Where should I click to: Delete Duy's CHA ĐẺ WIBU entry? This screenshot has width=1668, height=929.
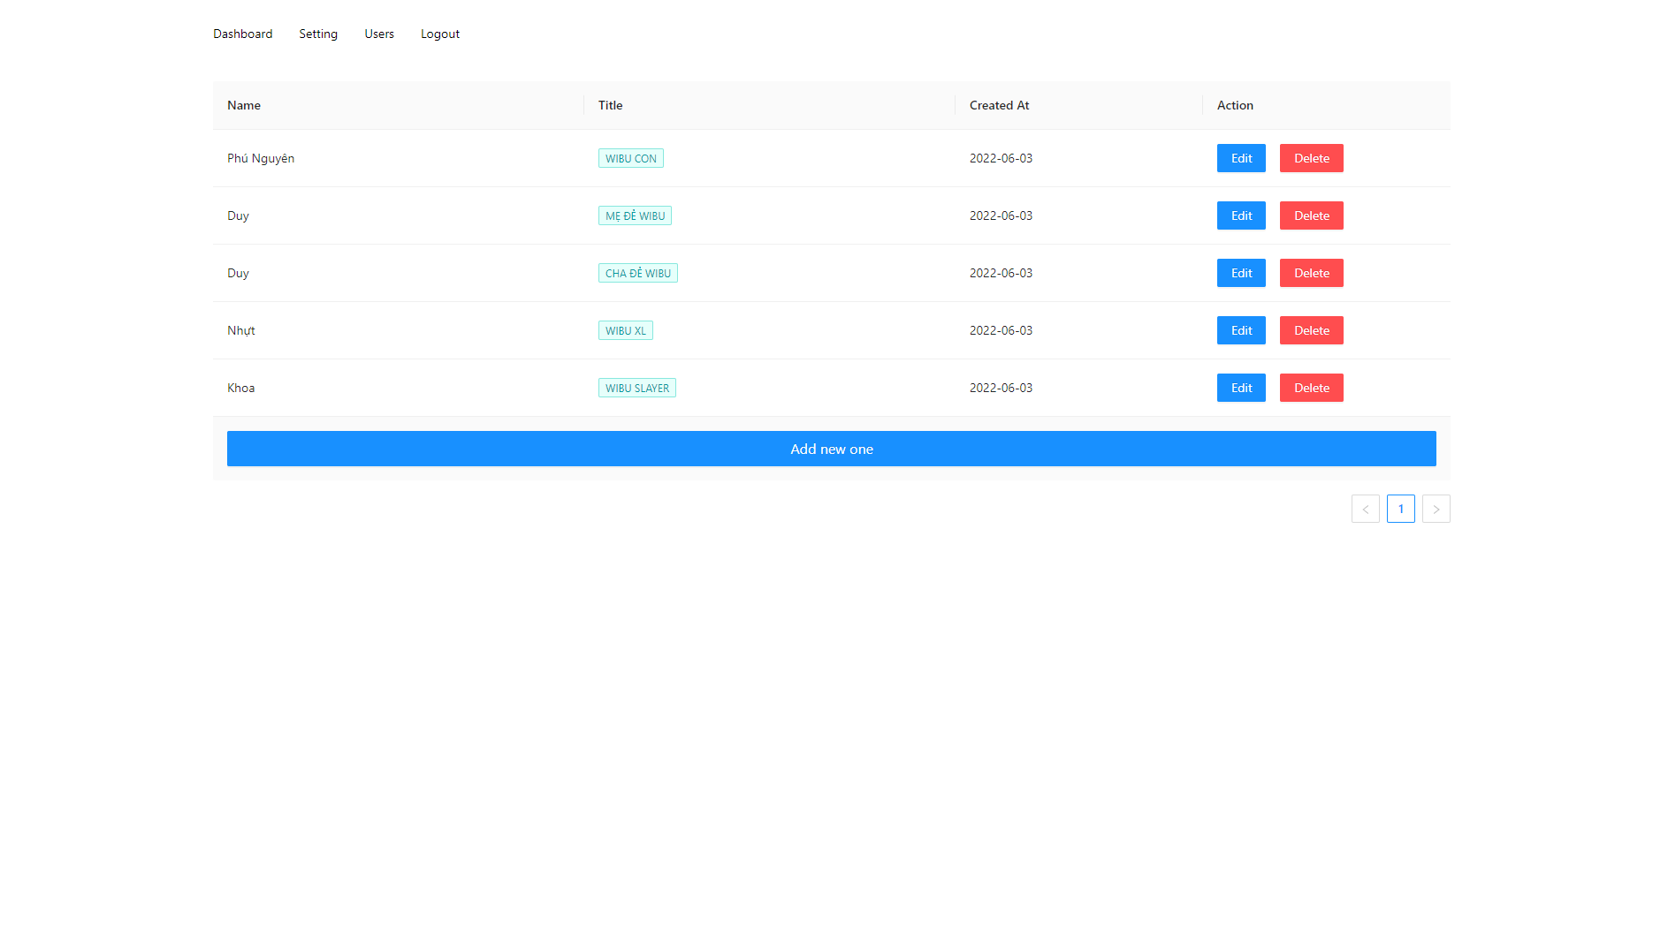point(1311,273)
